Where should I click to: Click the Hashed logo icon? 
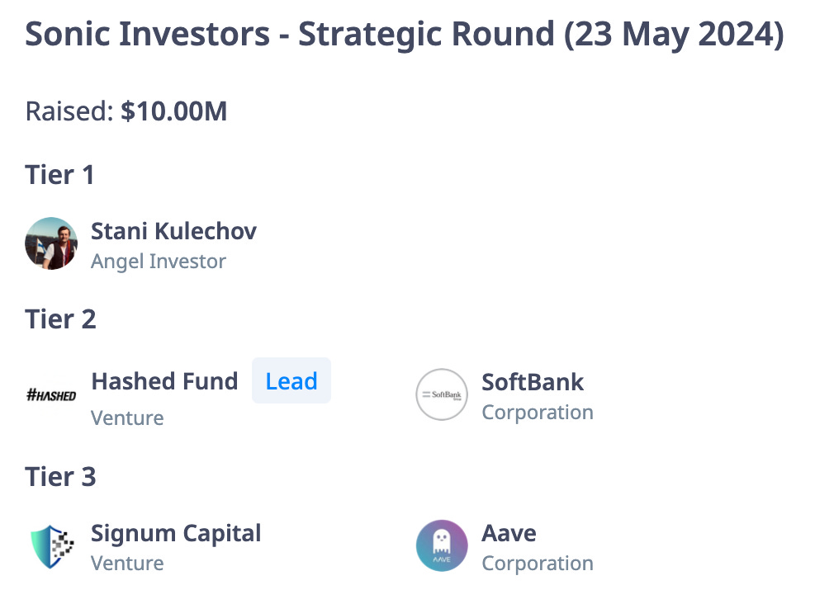point(51,395)
